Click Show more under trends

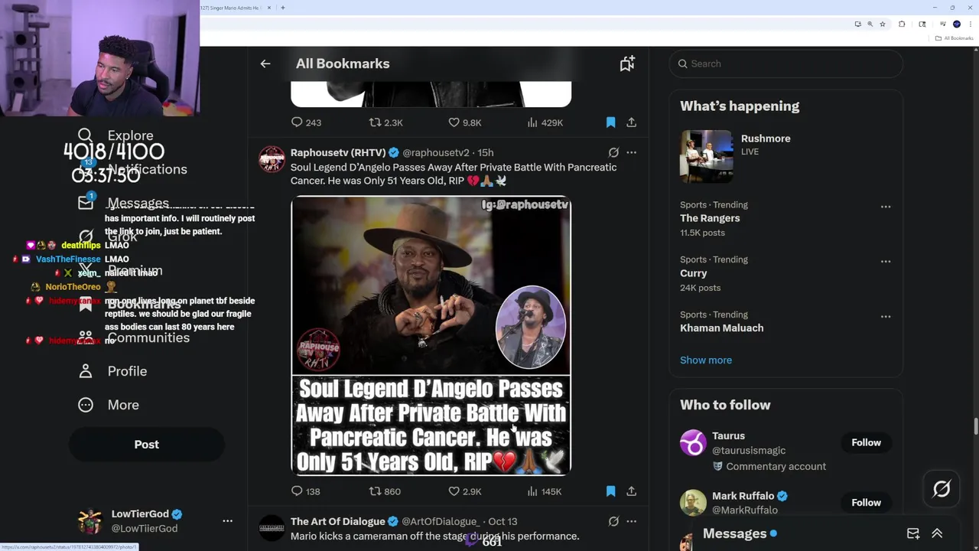tap(706, 360)
